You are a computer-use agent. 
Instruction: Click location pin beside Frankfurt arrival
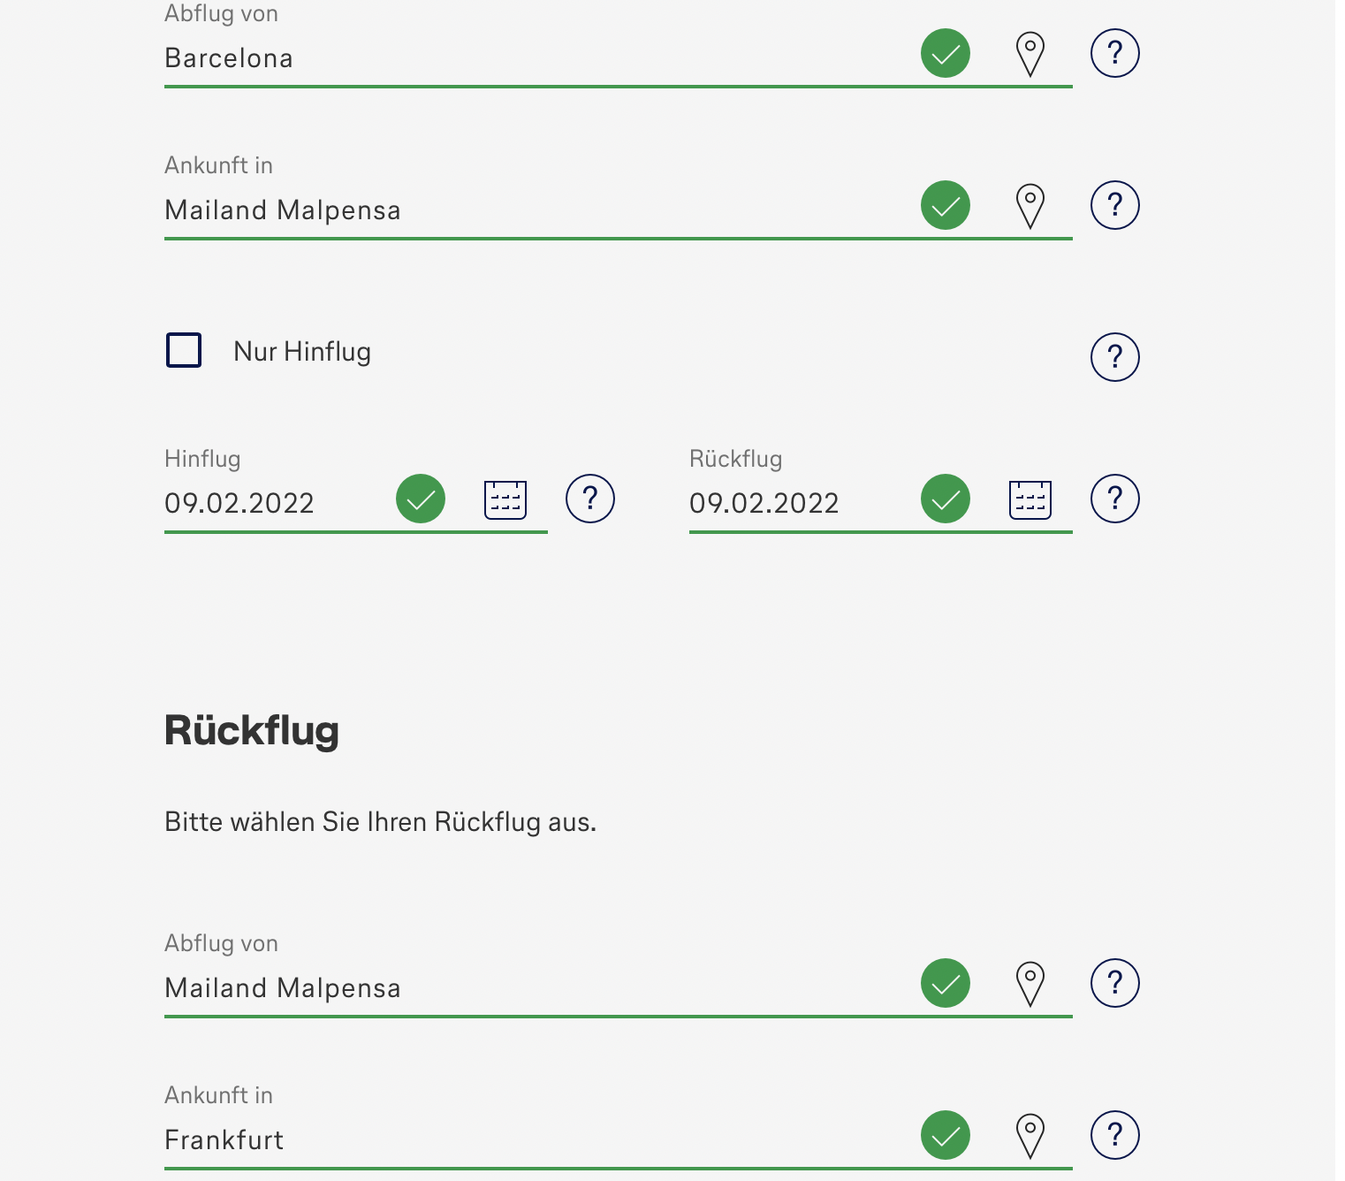[1030, 1136]
